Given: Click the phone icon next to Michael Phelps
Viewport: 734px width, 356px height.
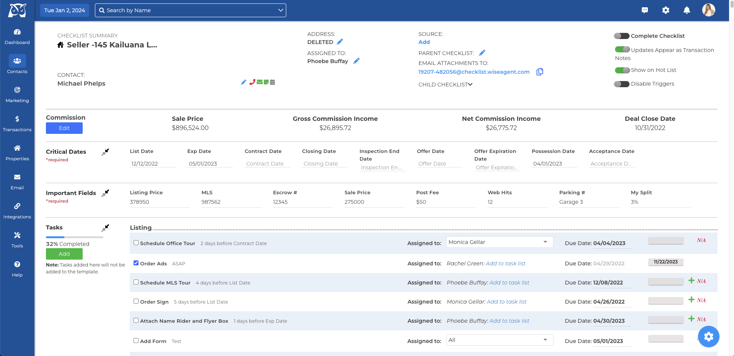Looking at the screenshot, I should tap(252, 82).
